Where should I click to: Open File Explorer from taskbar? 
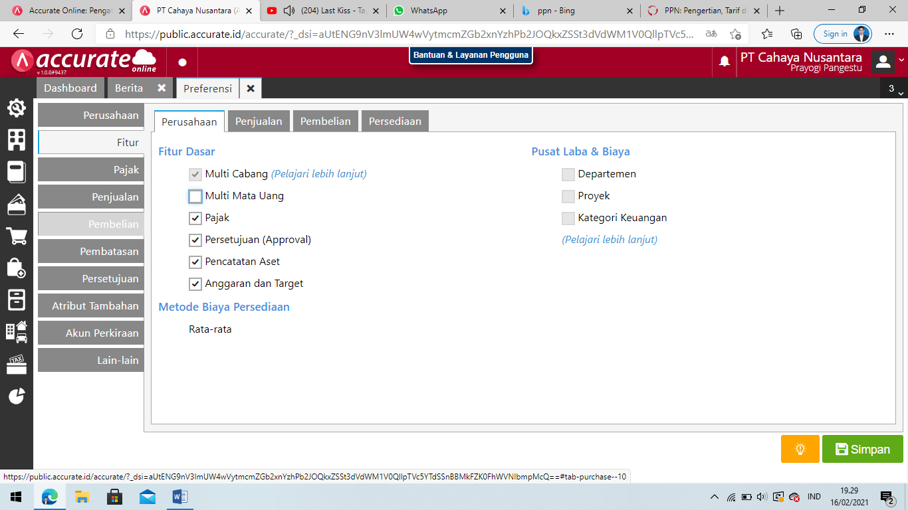(82, 496)
